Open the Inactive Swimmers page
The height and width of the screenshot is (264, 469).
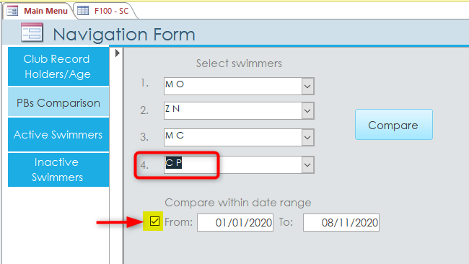pos(58,170)
